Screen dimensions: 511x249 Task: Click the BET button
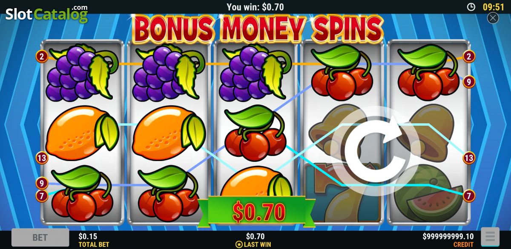click(x=40, y=238)
